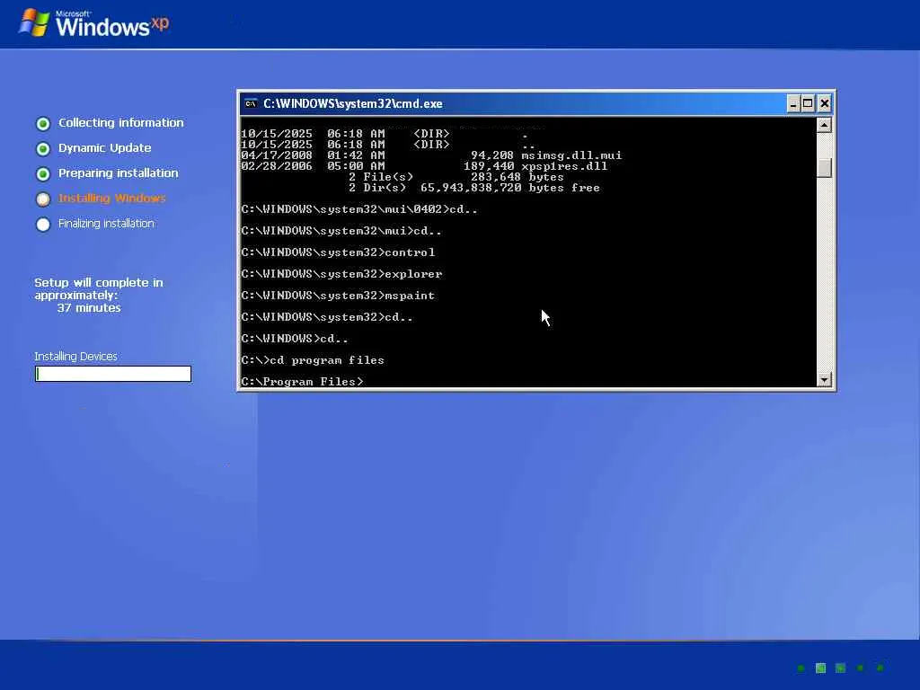920x690 pixels.
Task: Click the 'Dynamic Update' label
Action: click(x=104, y=148)
